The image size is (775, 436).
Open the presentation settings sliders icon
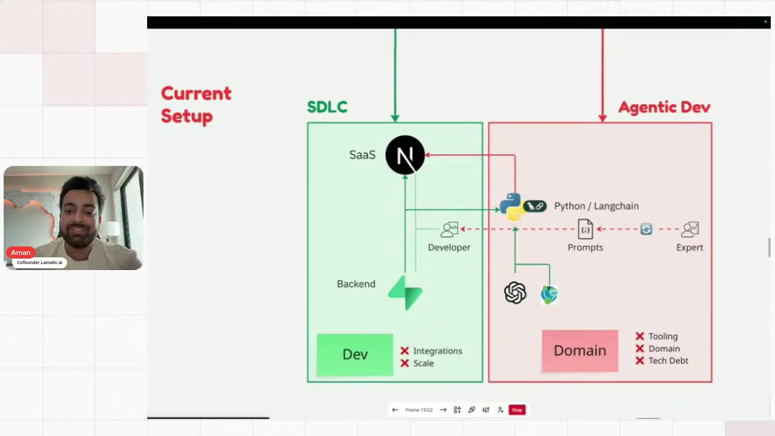[486, 410]
